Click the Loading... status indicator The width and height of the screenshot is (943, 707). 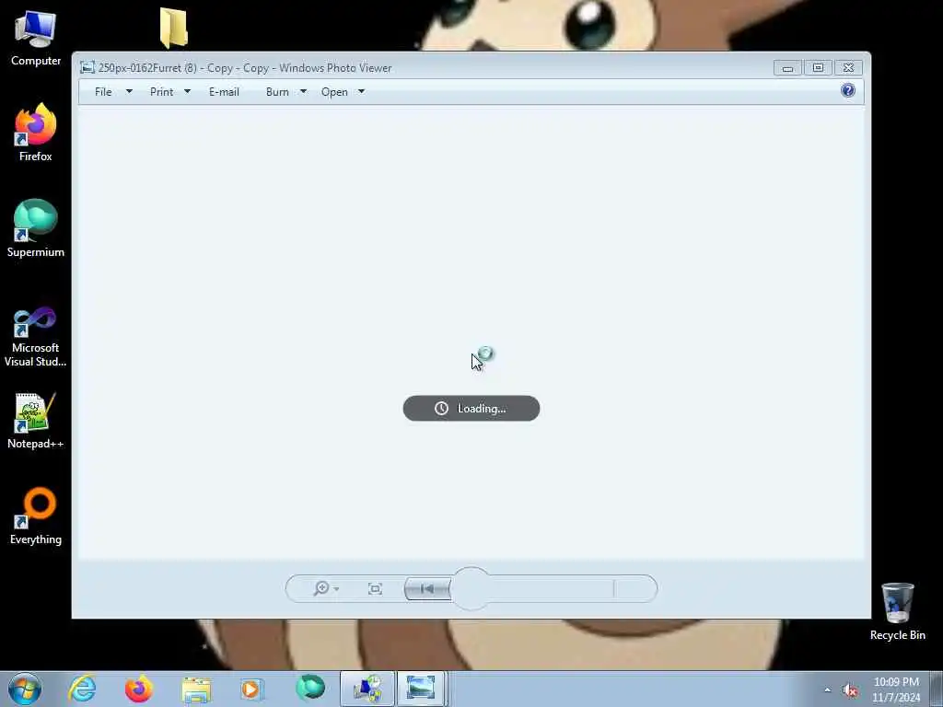[471, 408]
